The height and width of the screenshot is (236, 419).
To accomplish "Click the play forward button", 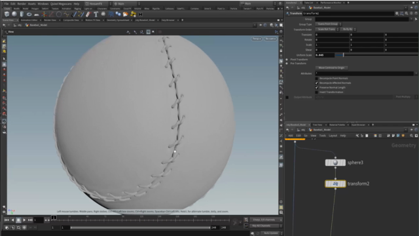I will coord(24,220).
